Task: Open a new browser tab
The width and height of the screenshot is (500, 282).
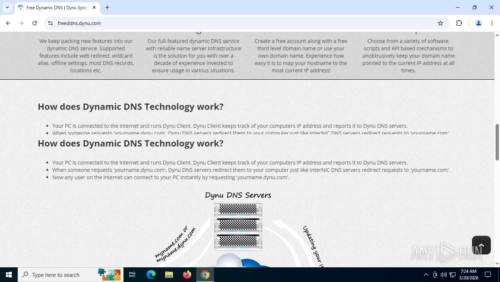Action: pos(107,7)
